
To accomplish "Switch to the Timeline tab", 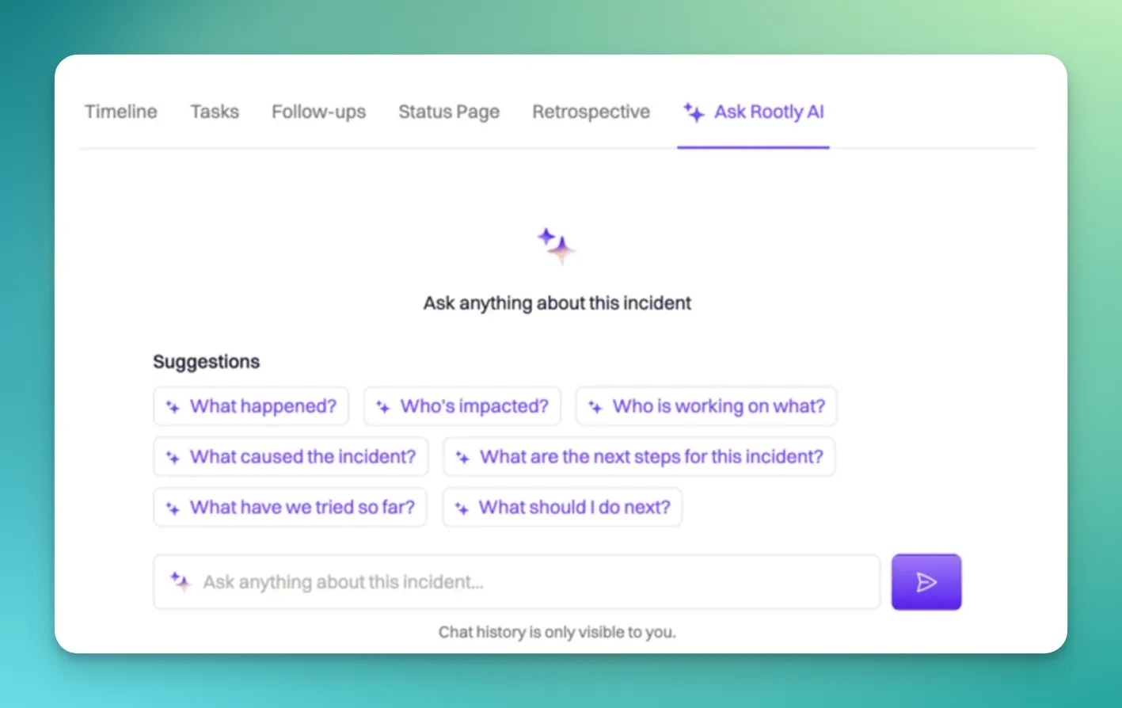I will (121, 112).
